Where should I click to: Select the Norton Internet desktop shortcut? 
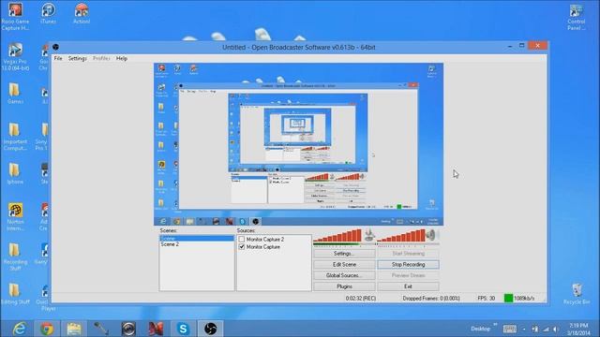coord(15,217)
